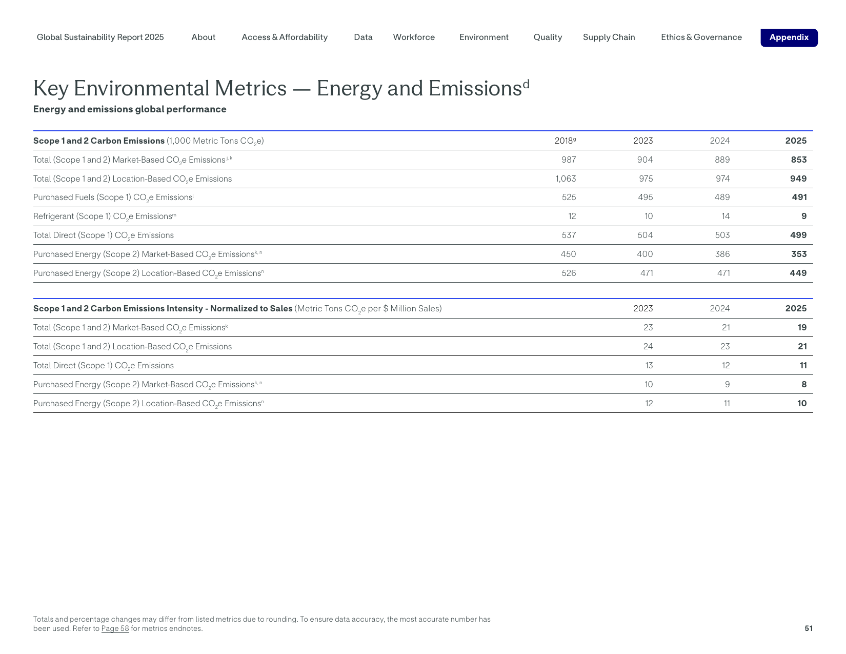Click the 975 location-based 2023 value
The width and height of the screenshot is (846, 654).
[x=646, y=179]
